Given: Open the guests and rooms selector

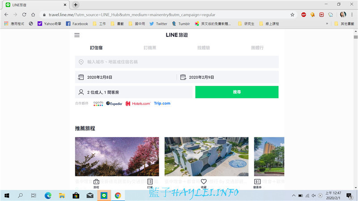Looking at the screenshot, I should coord(133,92).
